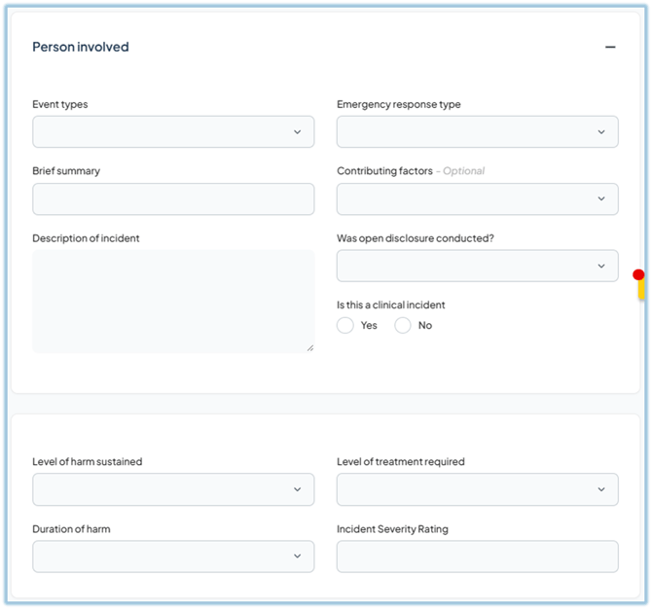Select No for clinical incident
Viewport: 652px width, 609px height.
[x=403, y=326]
